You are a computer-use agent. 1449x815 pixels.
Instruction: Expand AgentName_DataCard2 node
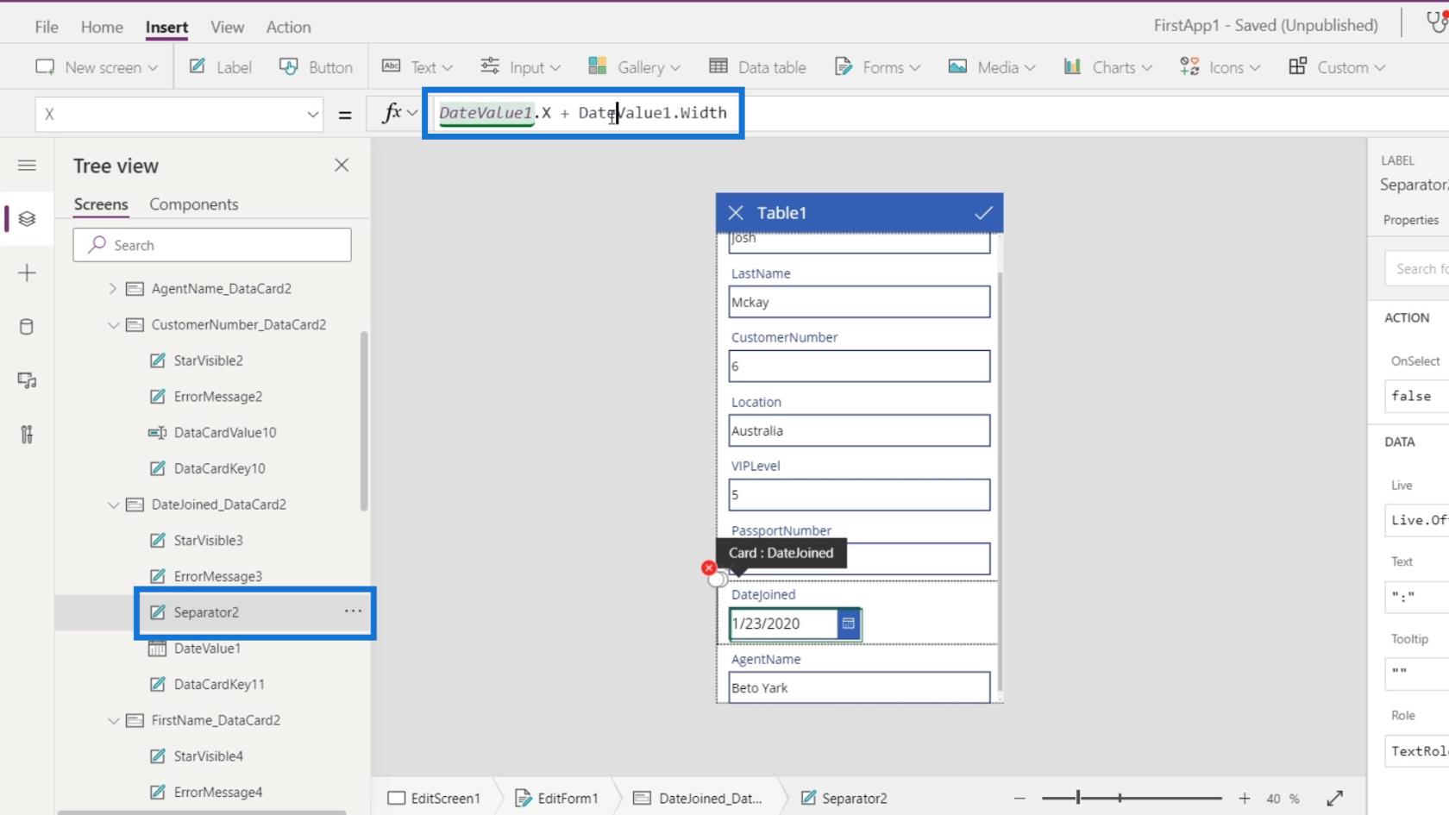pyautogui.click(x=113, y=288)
